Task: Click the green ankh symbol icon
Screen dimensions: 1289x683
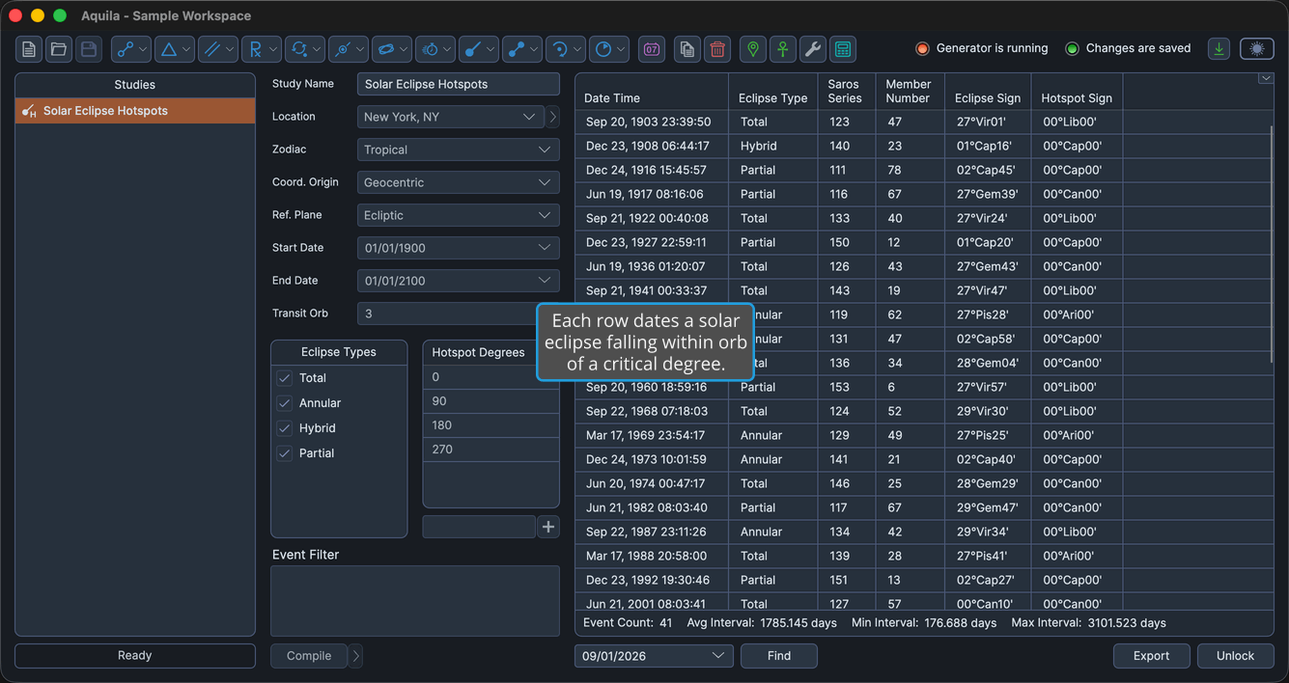Action: click(783, 49)
